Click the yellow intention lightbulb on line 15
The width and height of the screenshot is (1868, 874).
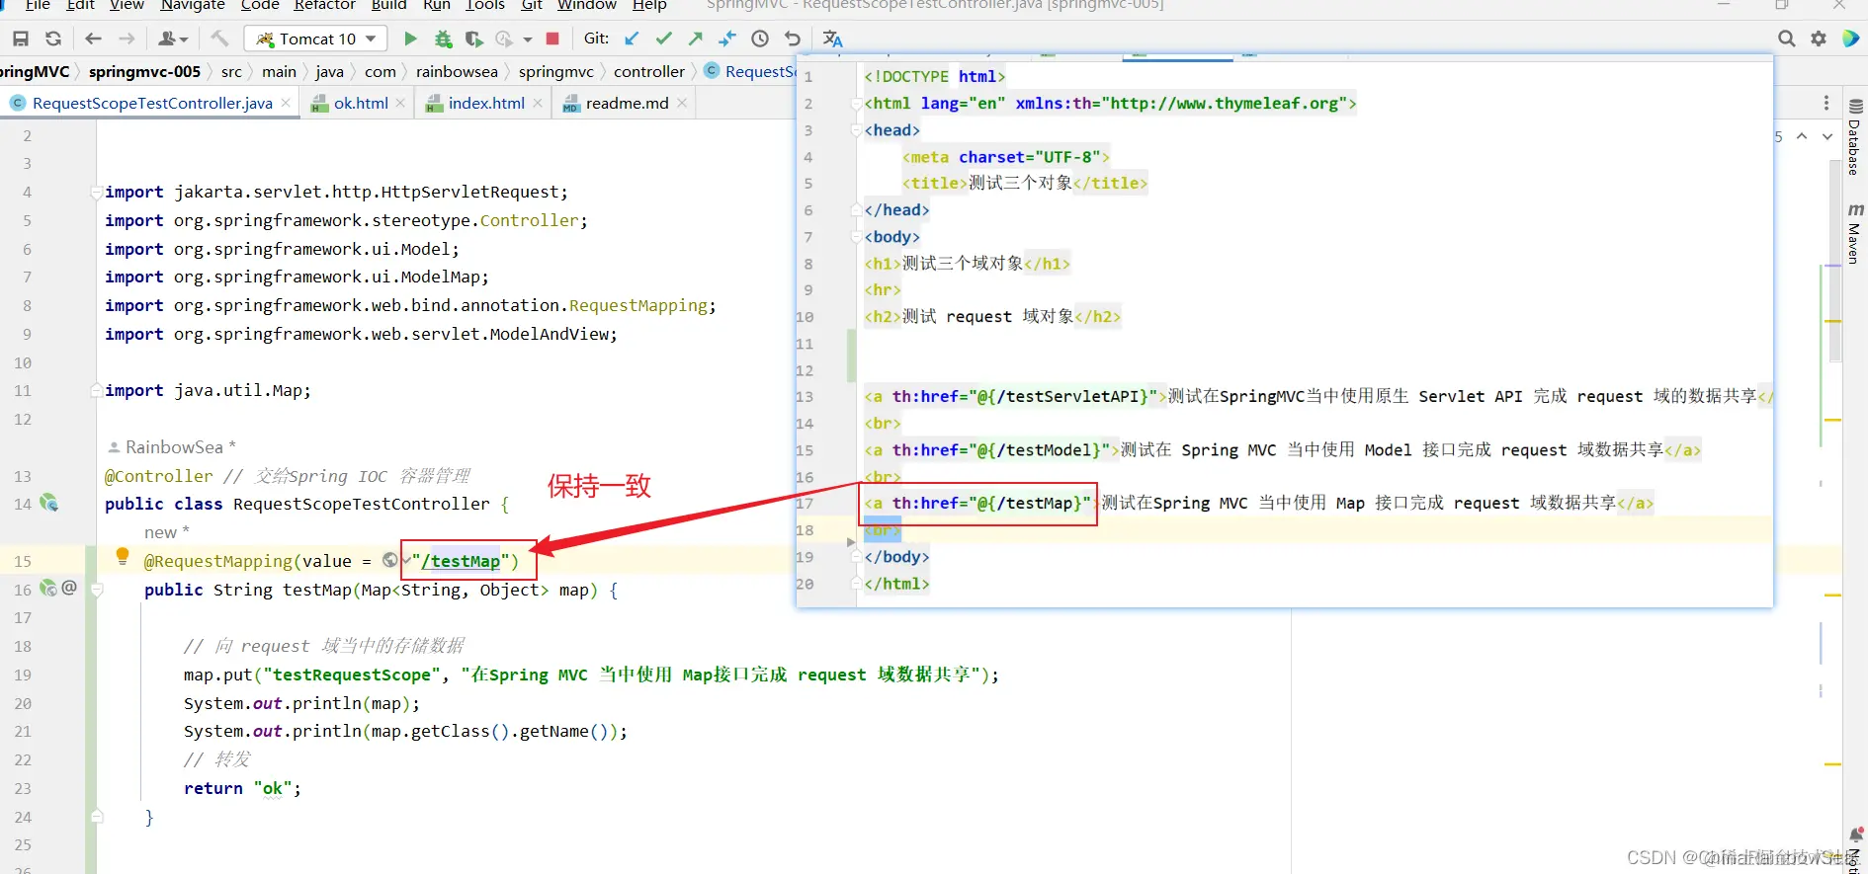123,557
